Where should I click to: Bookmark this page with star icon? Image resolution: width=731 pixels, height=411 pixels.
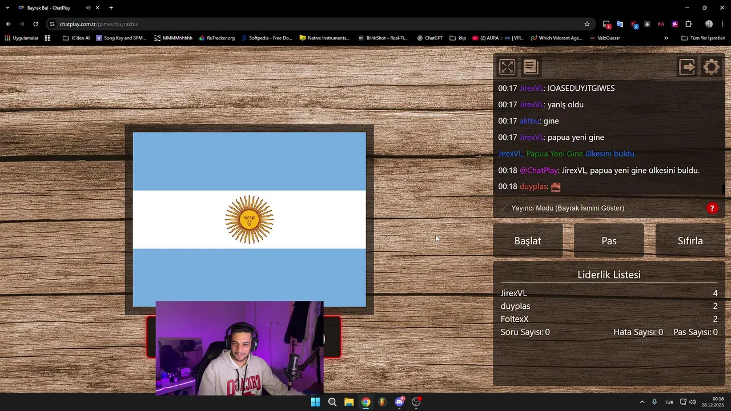click(587, 24)
